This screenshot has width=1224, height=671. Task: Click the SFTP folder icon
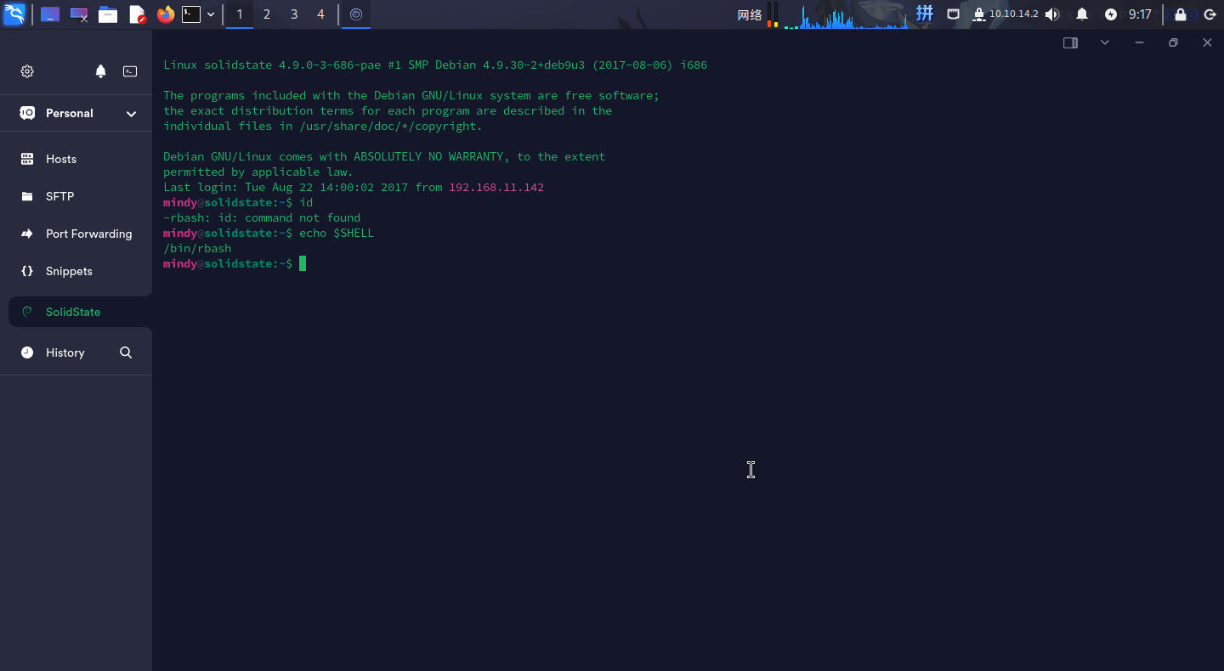coord(27,196)
